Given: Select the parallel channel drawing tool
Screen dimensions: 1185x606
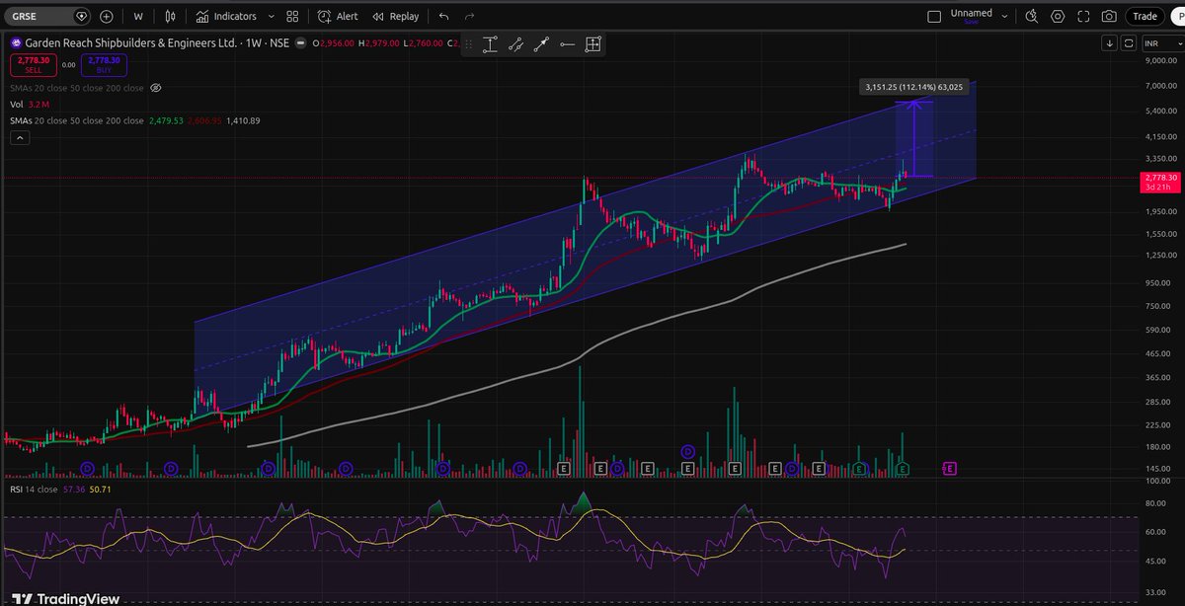Looking at the screenshot, I should [x=515, y=43].
